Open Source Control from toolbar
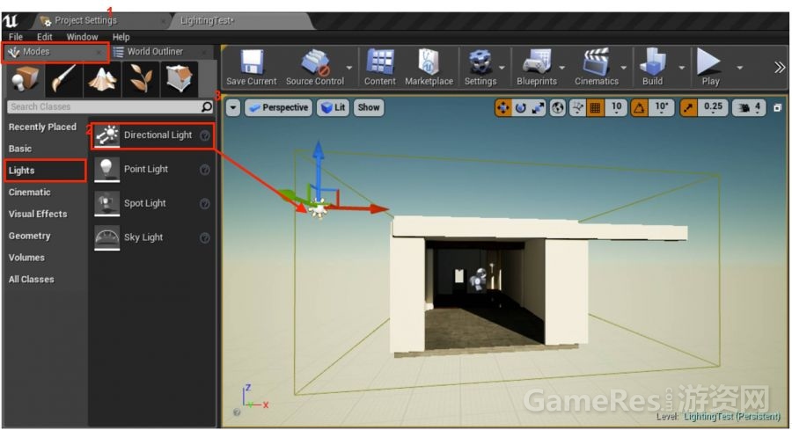 (315, 68)
